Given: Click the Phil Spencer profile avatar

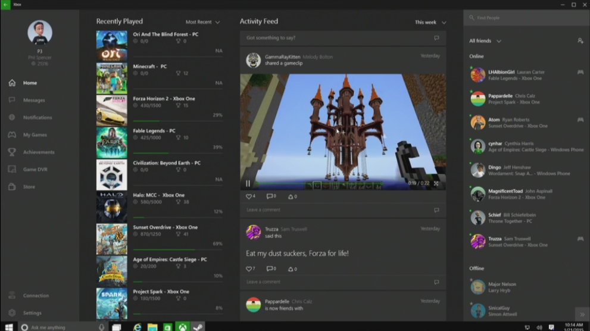Looking at the screenshot, I should pyautogui.click(x=39, y=32).
